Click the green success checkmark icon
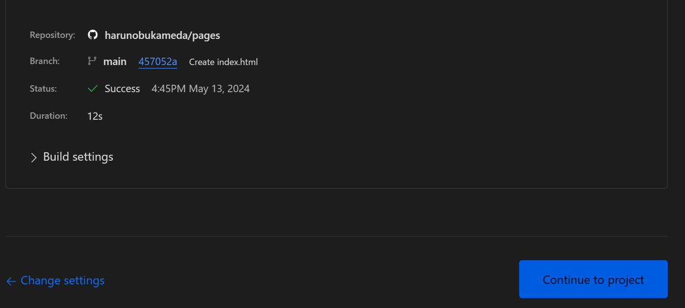This screenshot has width=685, height=308. coord(92,89)
